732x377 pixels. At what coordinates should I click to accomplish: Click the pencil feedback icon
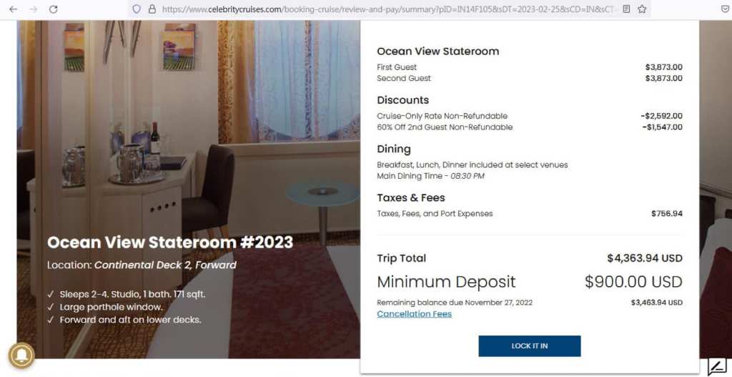click(x=717, y=366)
